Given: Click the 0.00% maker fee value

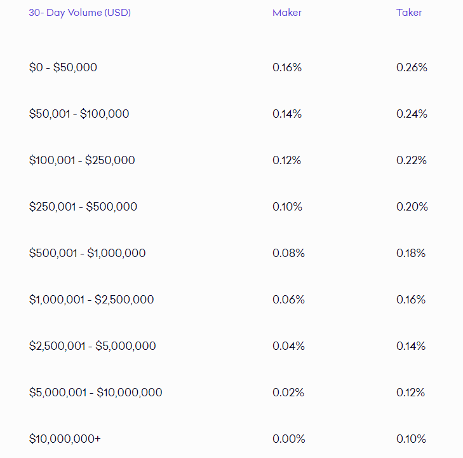Looking at the screenshot, I should 289,439.
